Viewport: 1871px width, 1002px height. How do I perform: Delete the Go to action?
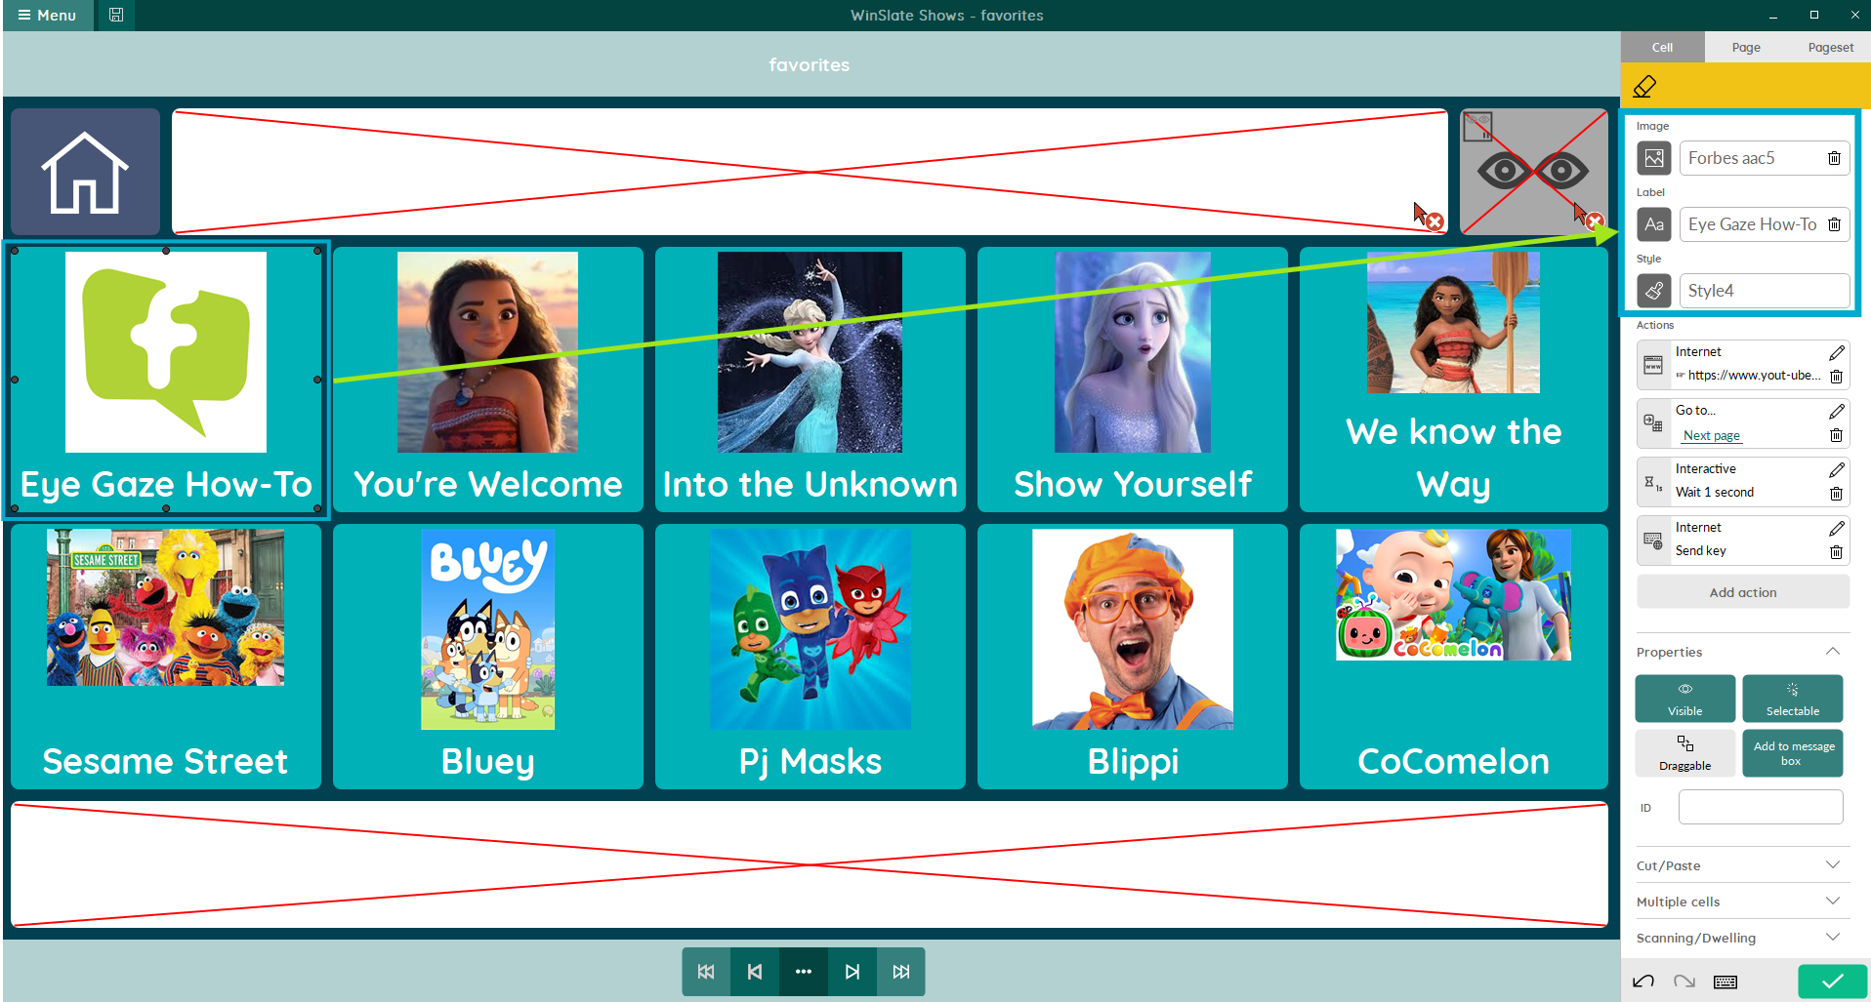(x=1836, y=435)
